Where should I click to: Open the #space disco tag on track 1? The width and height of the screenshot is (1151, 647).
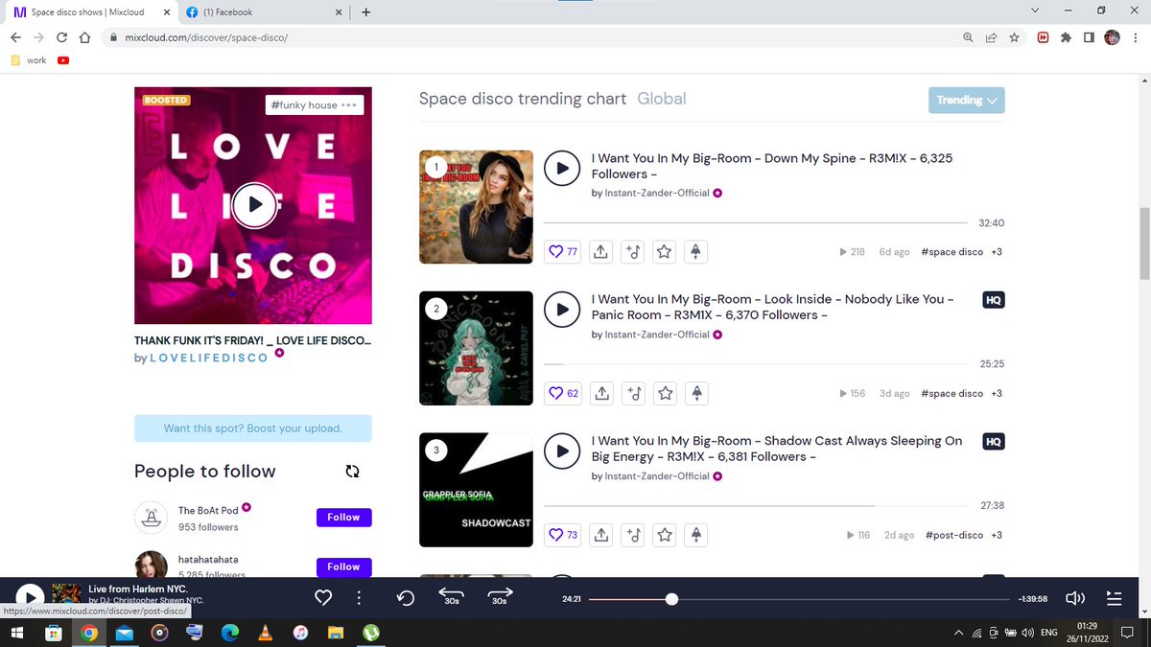point(951,252)
